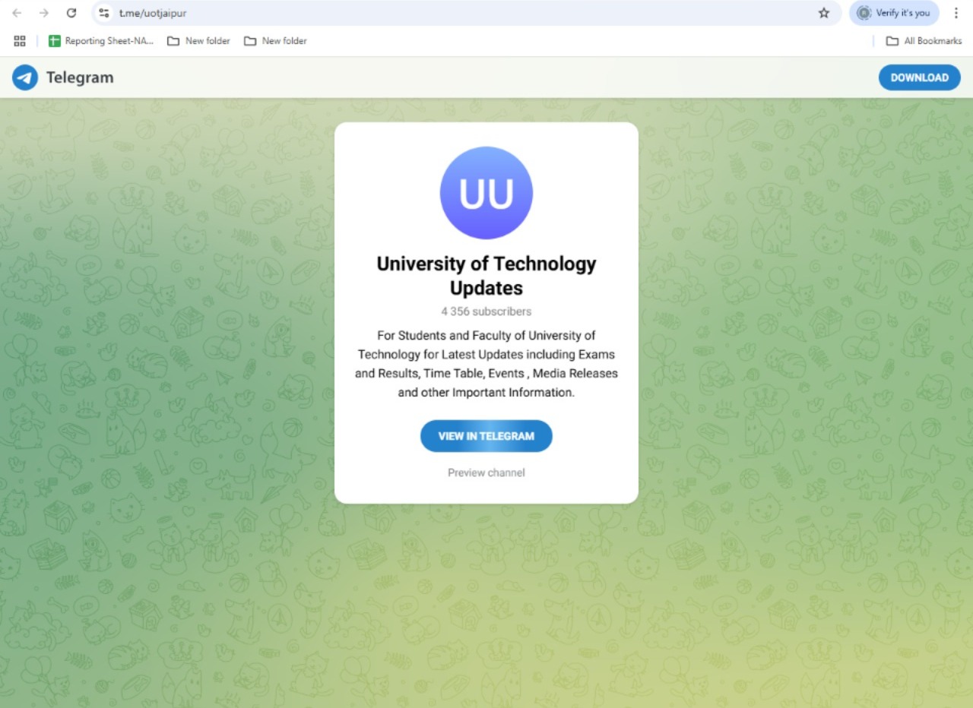Click the browser back arrow
This screenshot has width=973, height=708.
click(17, 13)
